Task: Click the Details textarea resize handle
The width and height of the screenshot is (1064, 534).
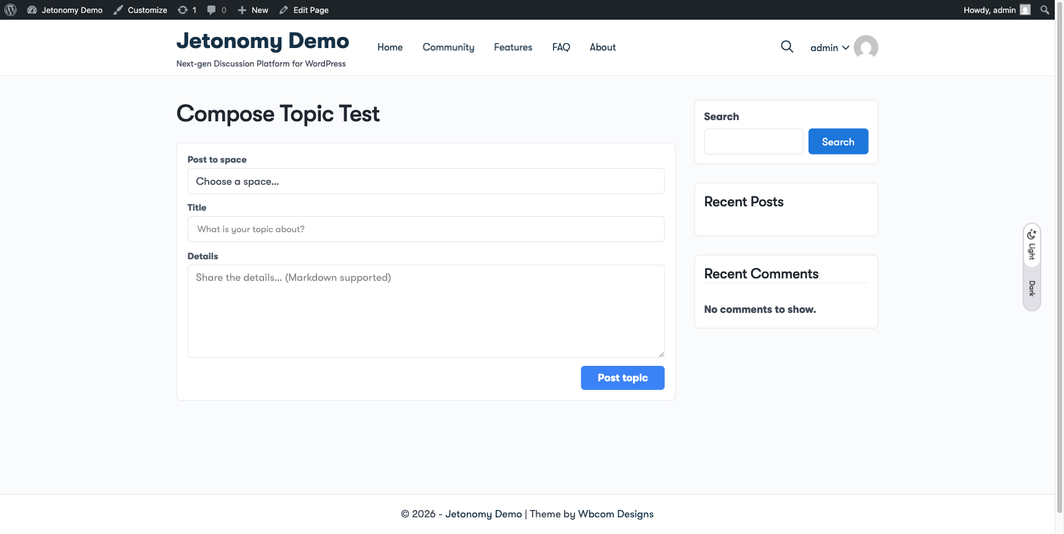Action: [661, 354]
